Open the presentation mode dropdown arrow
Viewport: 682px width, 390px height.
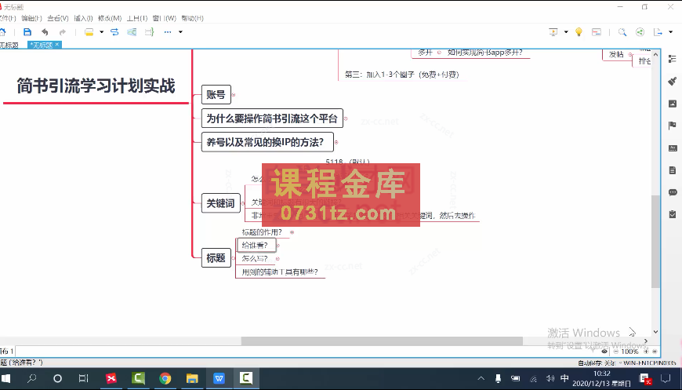click(x=566, y=31)
